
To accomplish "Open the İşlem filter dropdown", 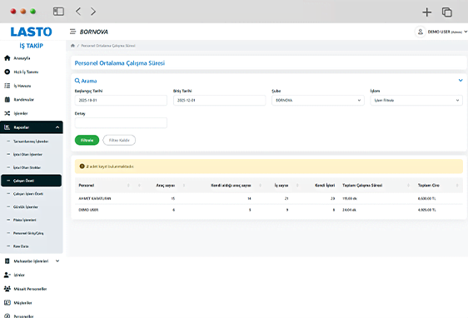I will (416, 100).
